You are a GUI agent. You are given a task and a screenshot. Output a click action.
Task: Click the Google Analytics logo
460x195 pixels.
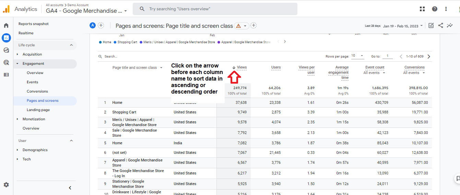click(x=6, y=9)
